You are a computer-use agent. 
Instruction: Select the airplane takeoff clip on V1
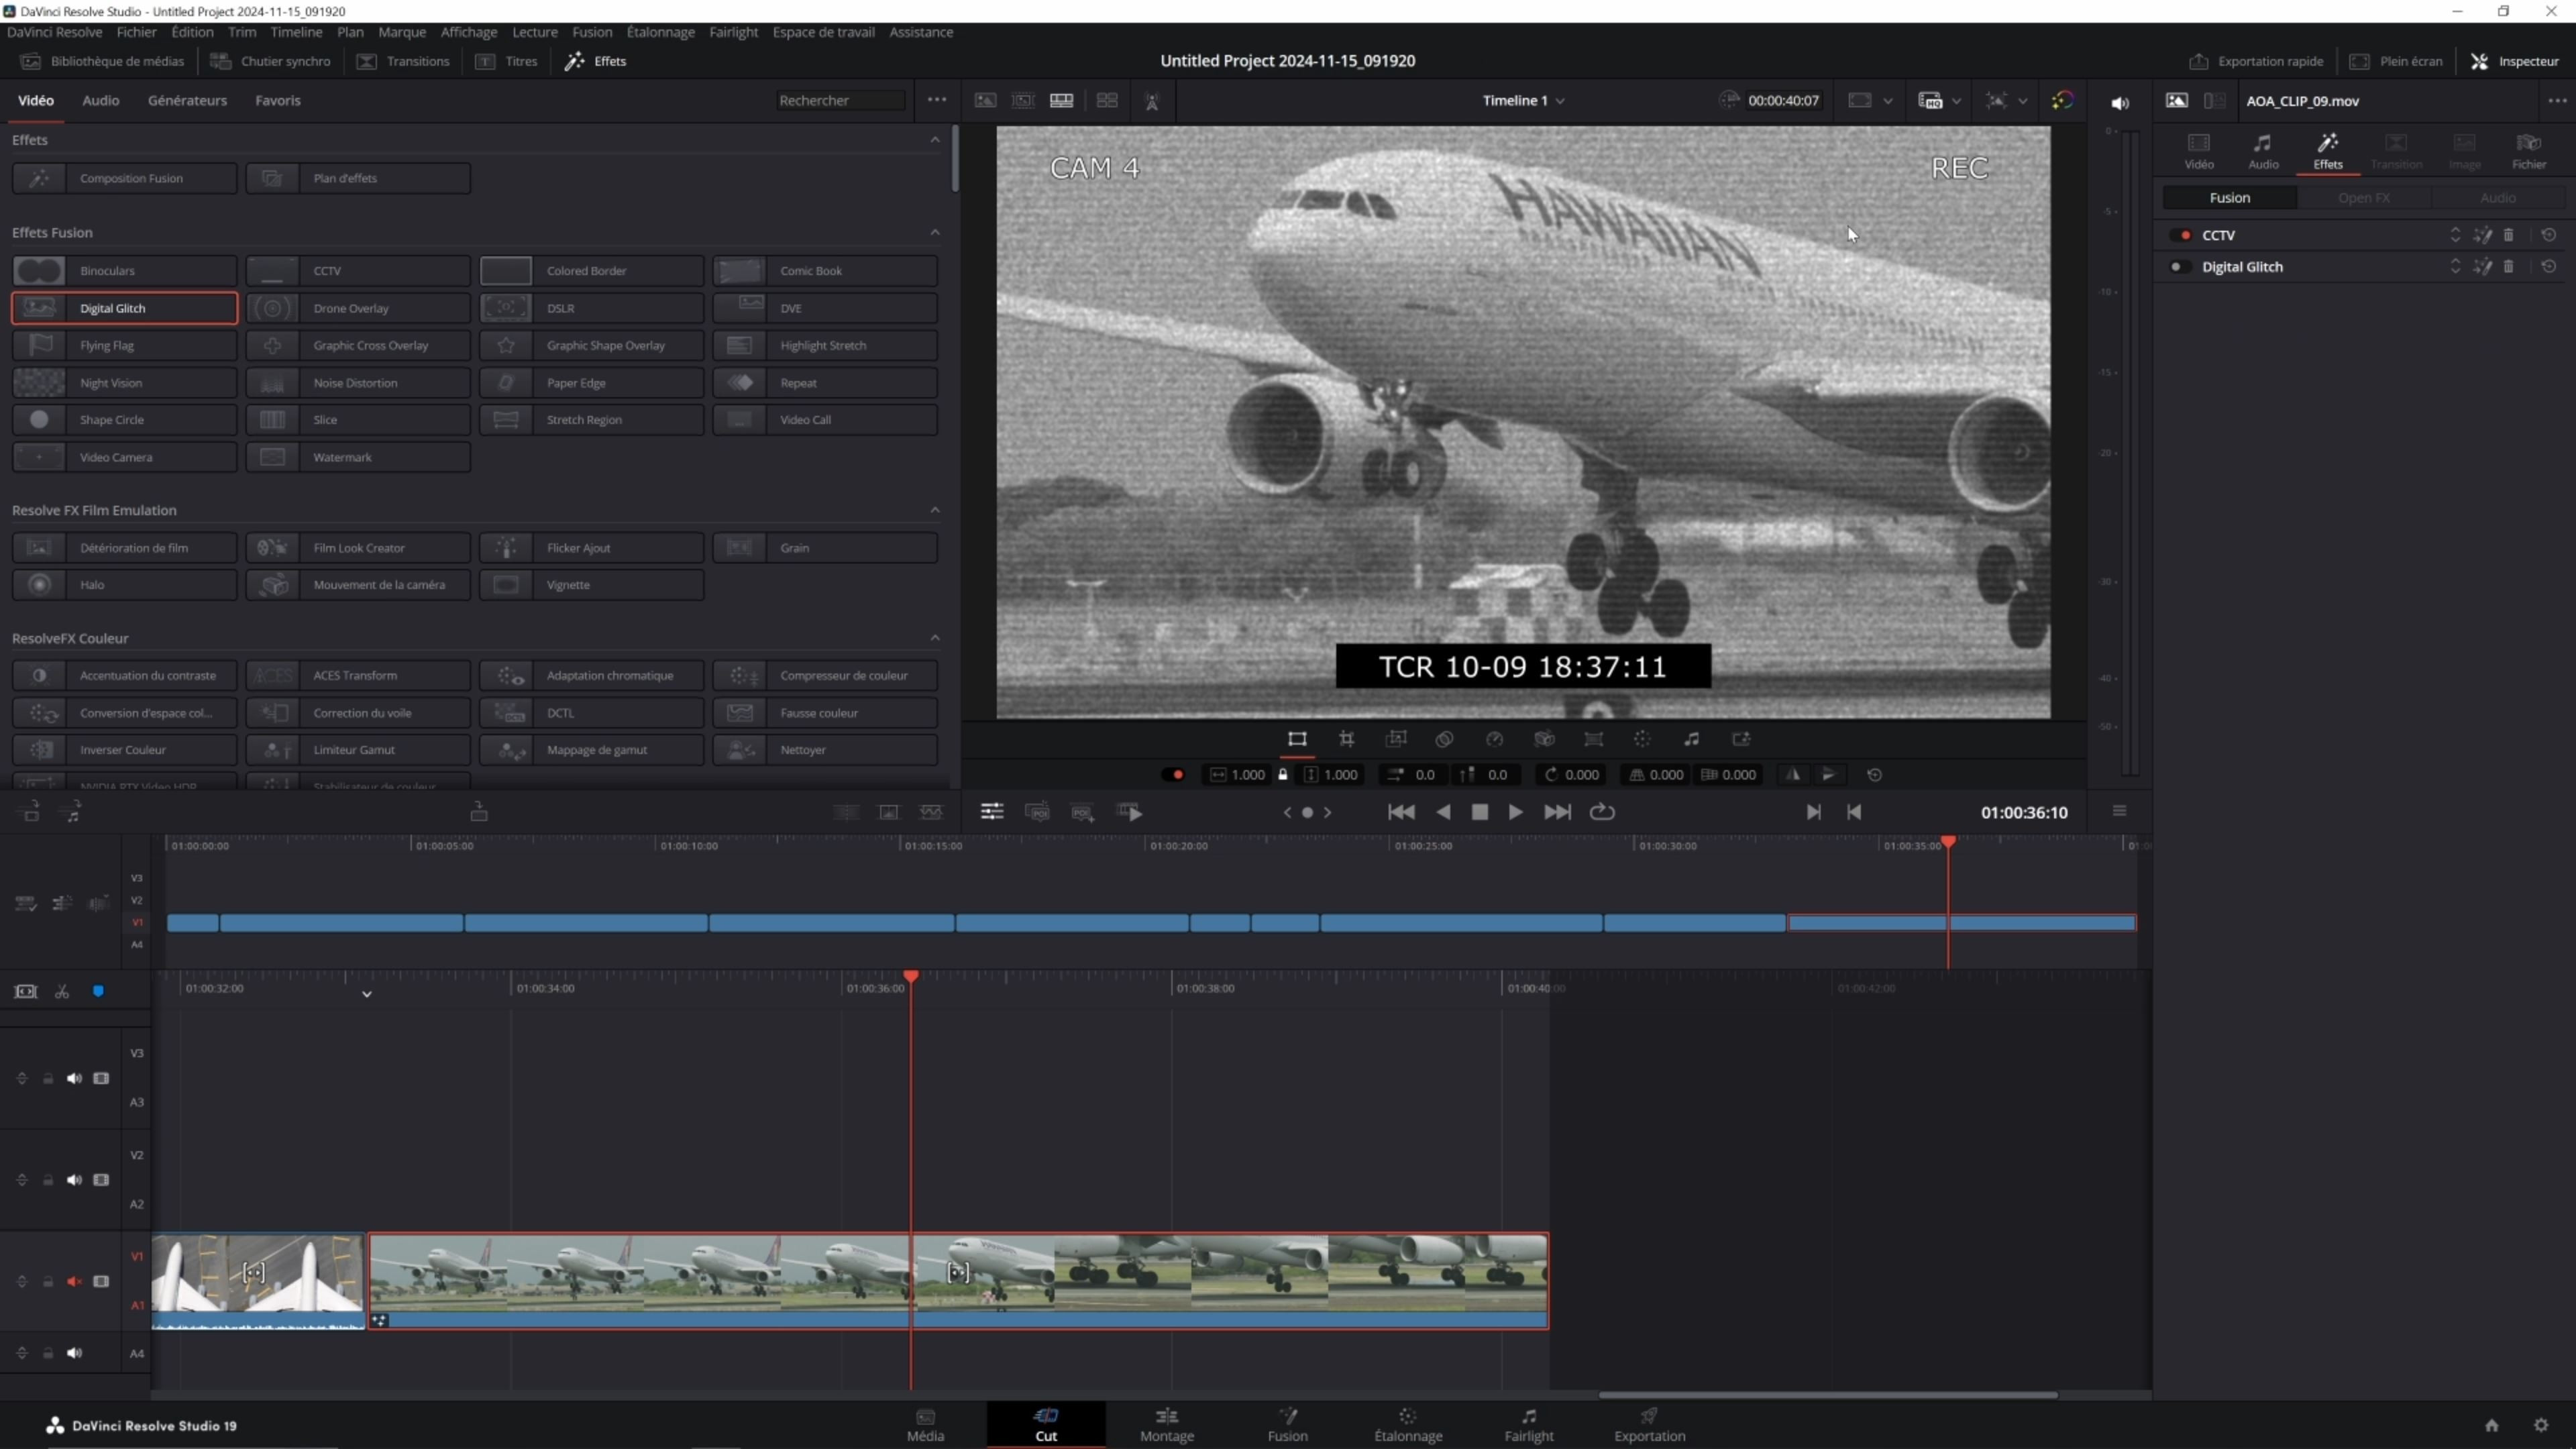(x=959, y=1280)
